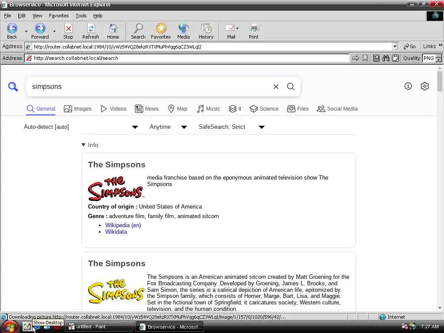Click the insecure page icon in Browservice address
This screenshot has height=333, width=444.
point(29,58)
